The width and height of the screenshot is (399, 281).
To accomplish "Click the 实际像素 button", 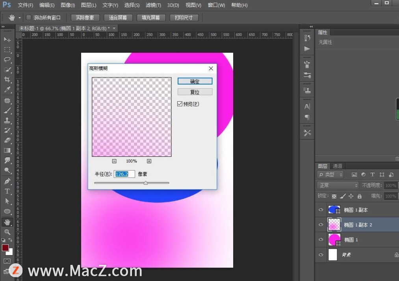I will tap(85, 18).
